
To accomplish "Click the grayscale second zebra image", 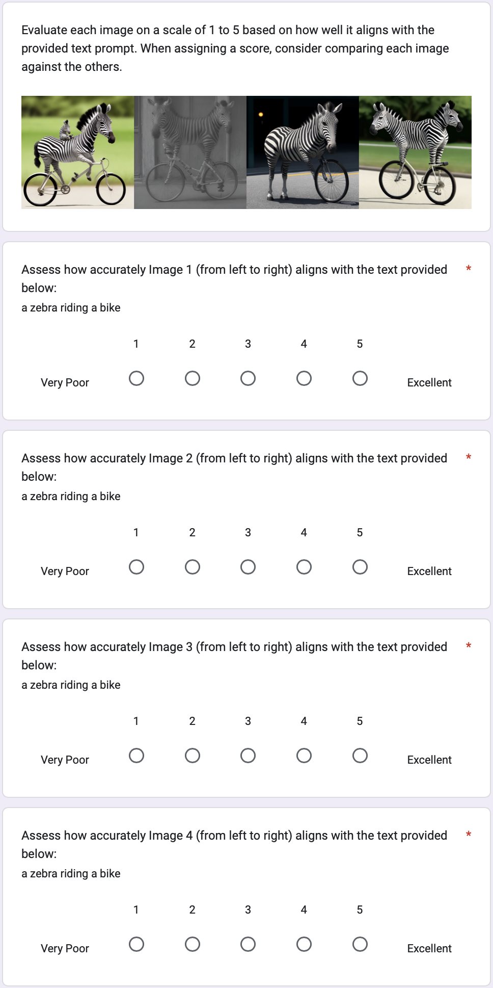I will coord(190,152).
